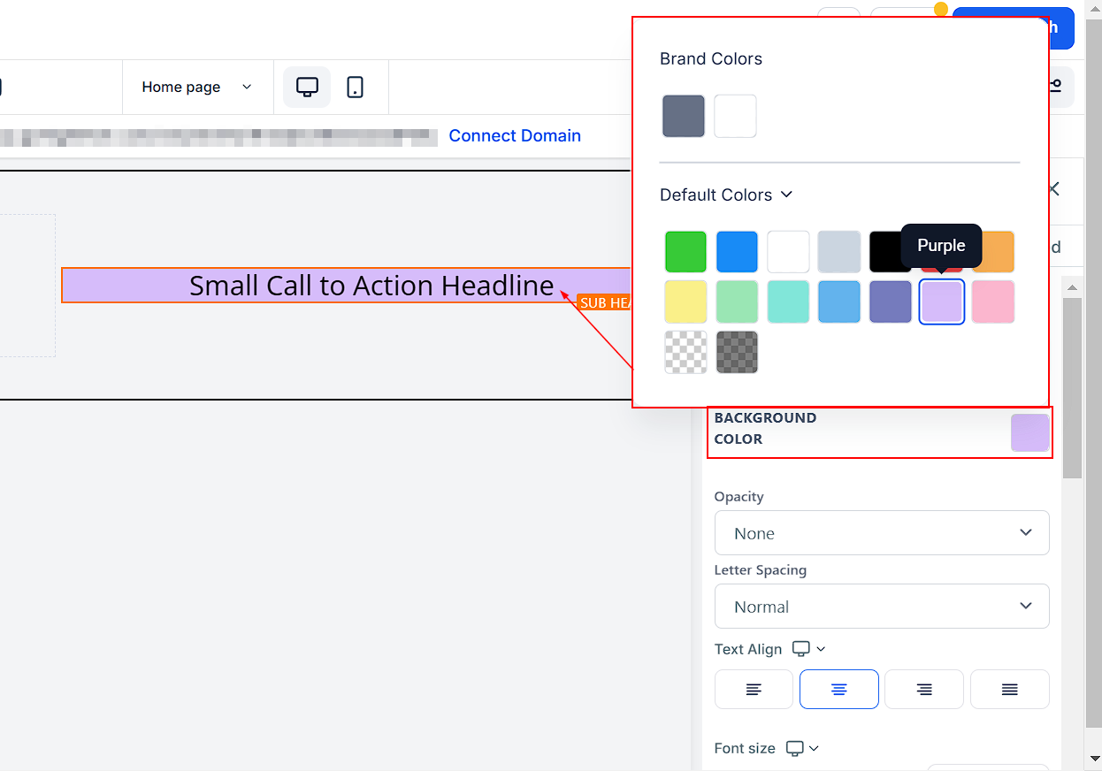This screenshot has width=1102, height=771.
Task: Align text right
Action: tap(924, 690)
